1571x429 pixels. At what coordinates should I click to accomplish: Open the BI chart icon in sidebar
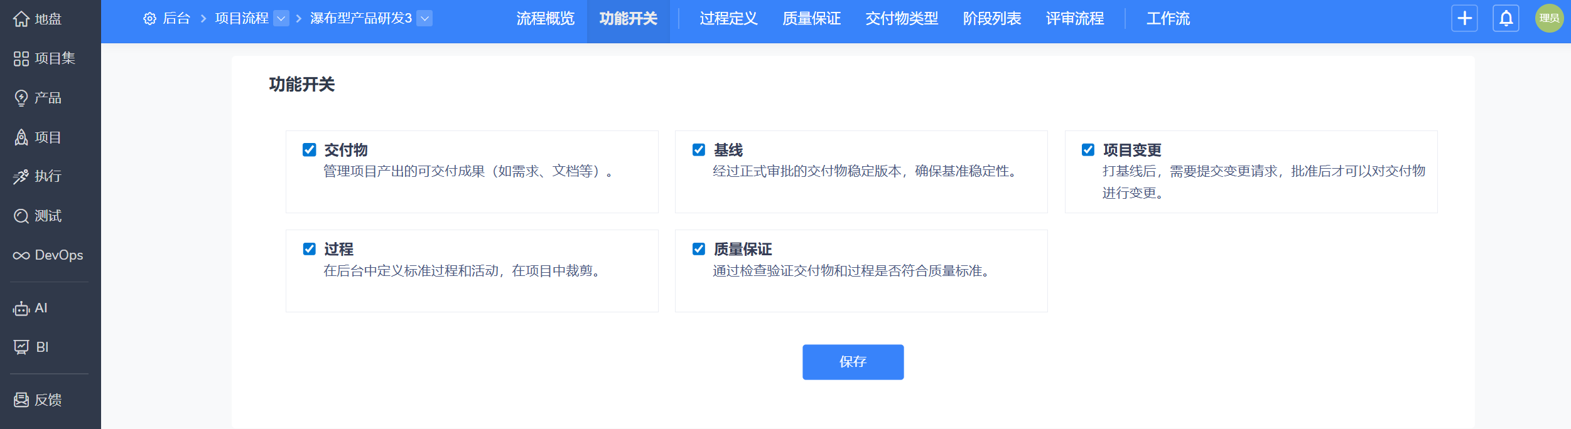tap(21, 347)
